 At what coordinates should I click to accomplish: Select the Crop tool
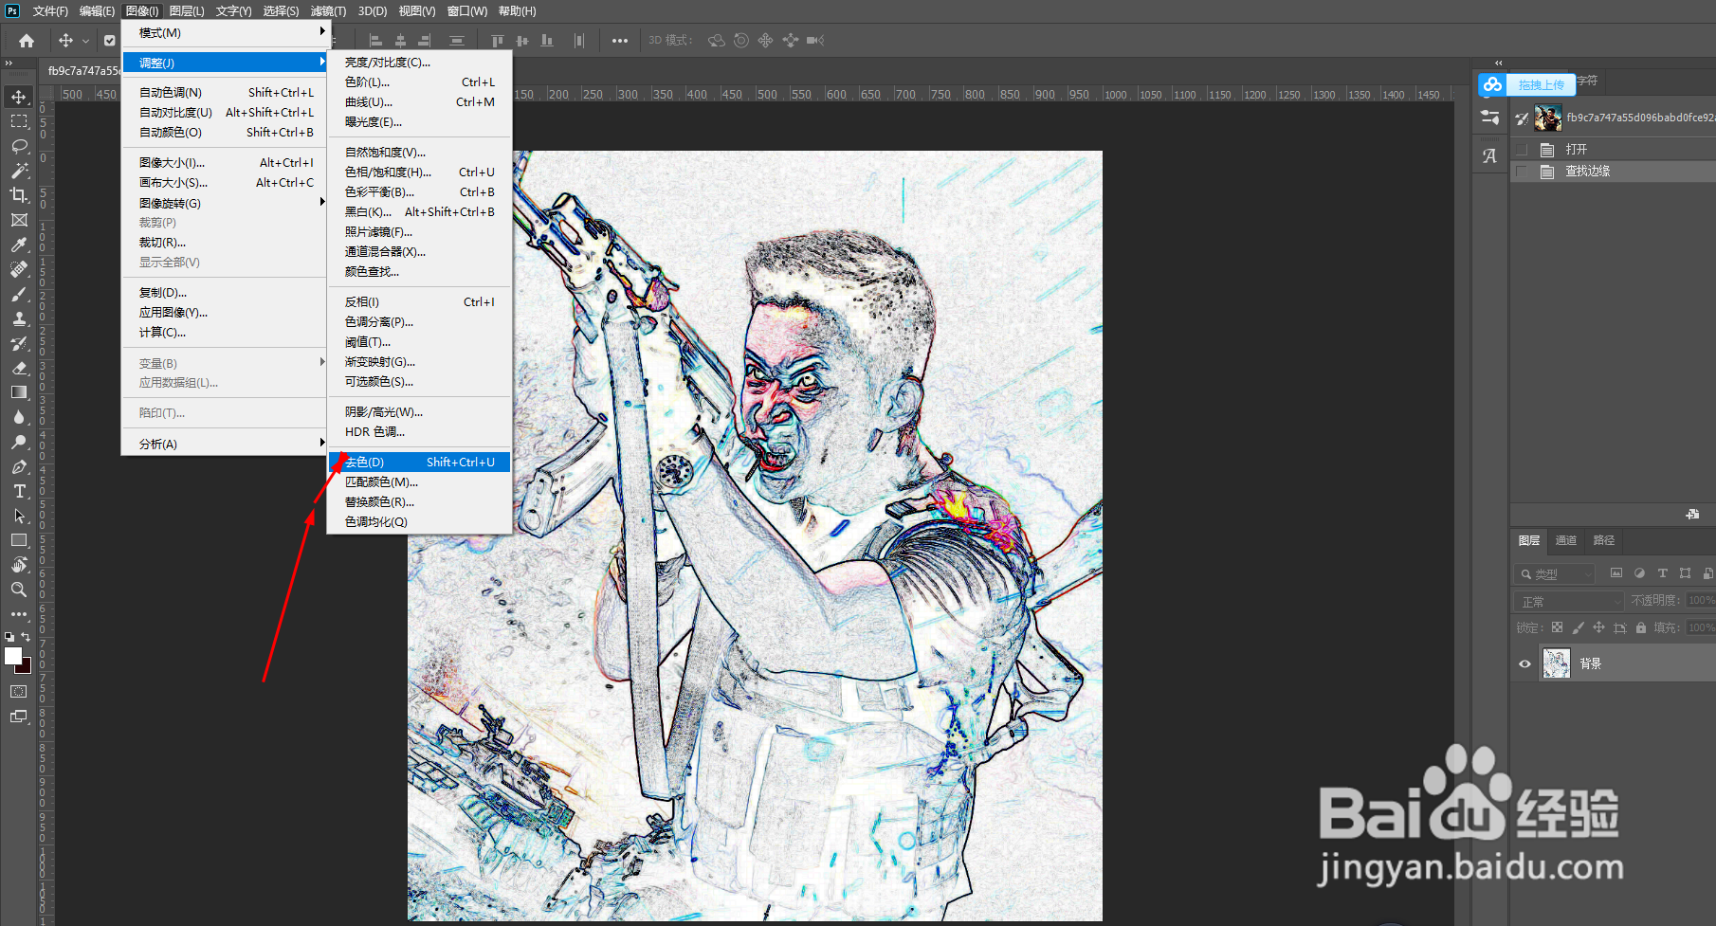(19, 195)
